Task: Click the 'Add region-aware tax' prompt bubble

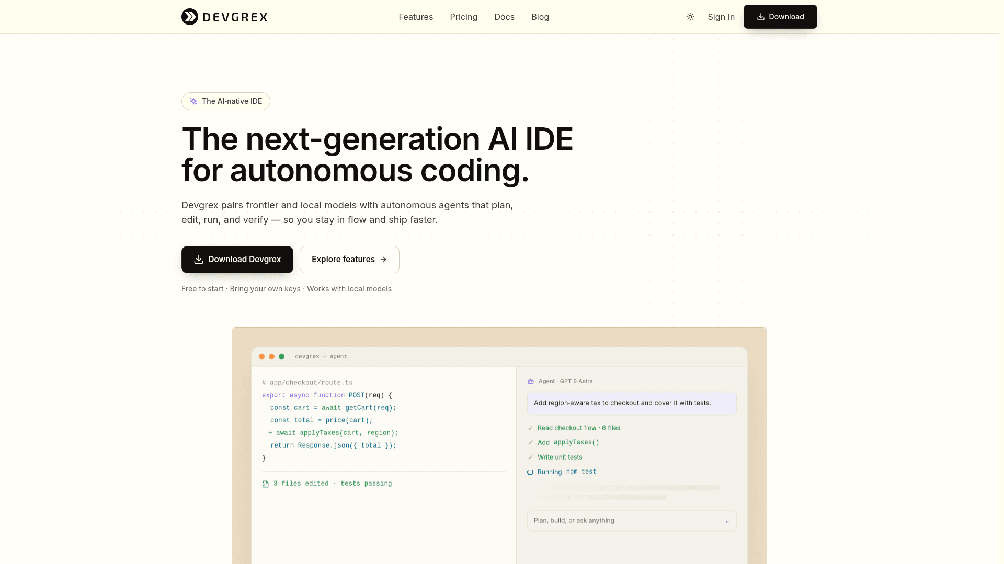Action: (x=632, y=403)
